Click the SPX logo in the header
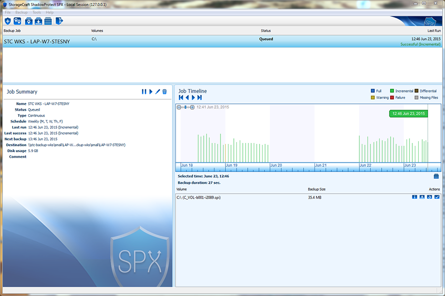This screenshot has height=296, width=445. coord(430,22)
